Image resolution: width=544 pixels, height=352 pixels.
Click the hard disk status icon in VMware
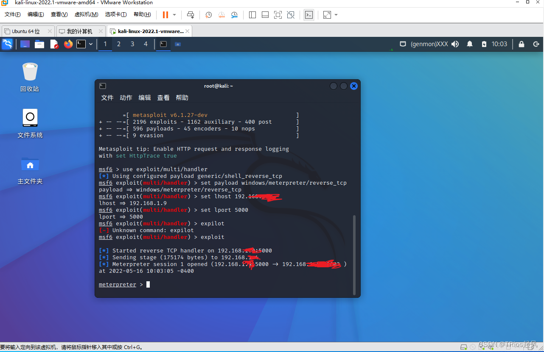point(463,347)
